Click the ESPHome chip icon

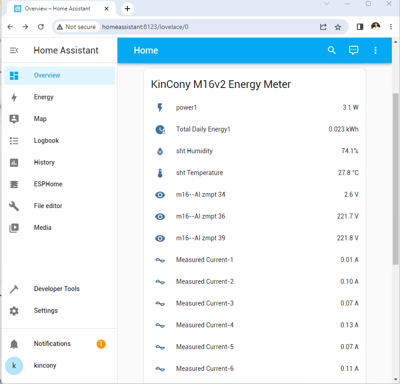pos(14,184)
